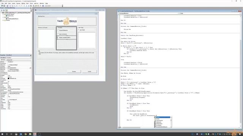Close the Properties panel

click(30, 55)
